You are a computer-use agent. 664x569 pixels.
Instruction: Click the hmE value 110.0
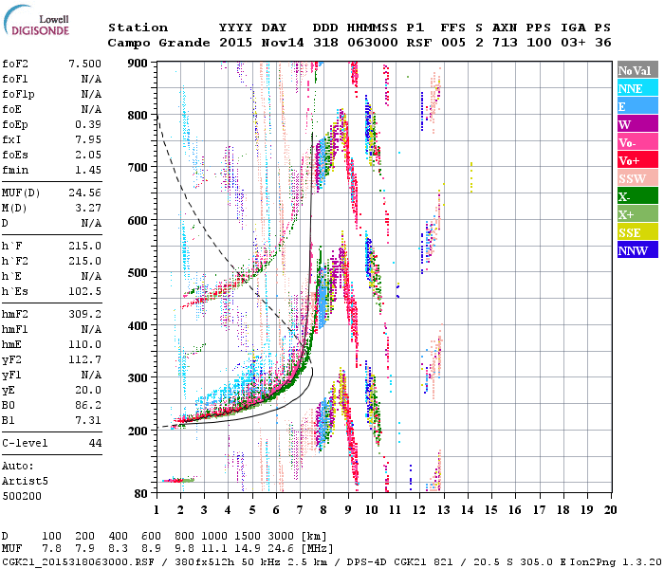(84, 344)
